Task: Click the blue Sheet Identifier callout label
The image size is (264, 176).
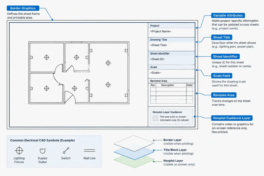Action: coord(225,56)
